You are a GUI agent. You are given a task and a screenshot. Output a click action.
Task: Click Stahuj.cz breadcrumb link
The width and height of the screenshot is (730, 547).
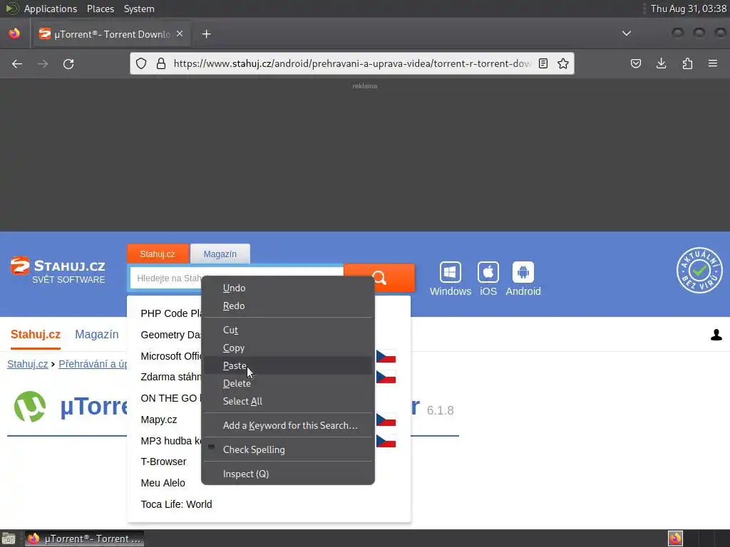point(28,364)
